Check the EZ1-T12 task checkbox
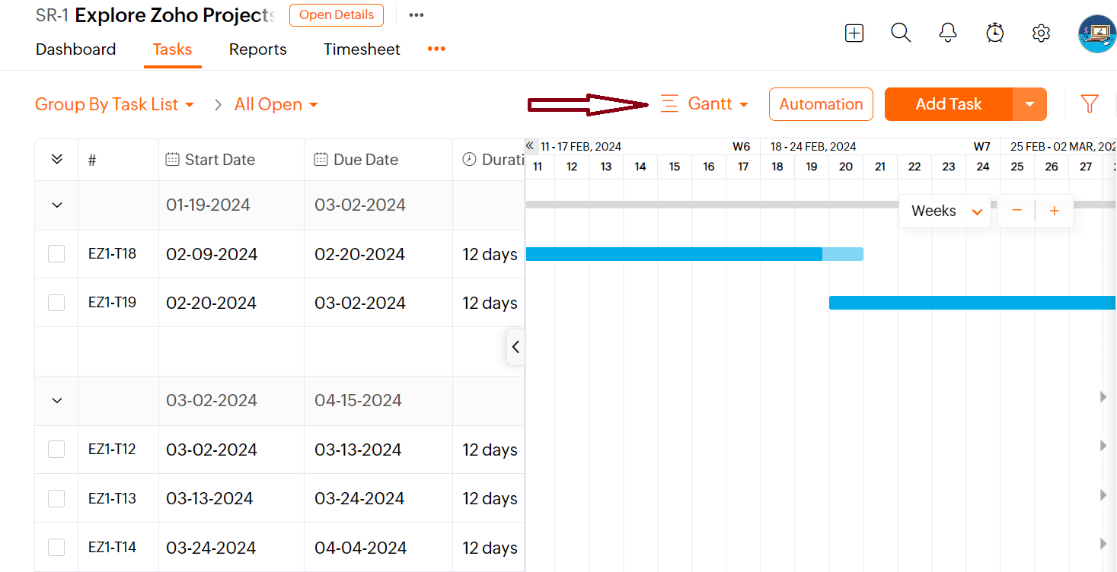Image resolution: width=1117 pixels, height=572 pixels. point(56,450)
